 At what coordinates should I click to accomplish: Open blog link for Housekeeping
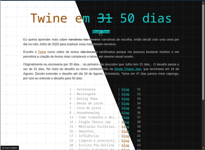click(x=125, y=113)
